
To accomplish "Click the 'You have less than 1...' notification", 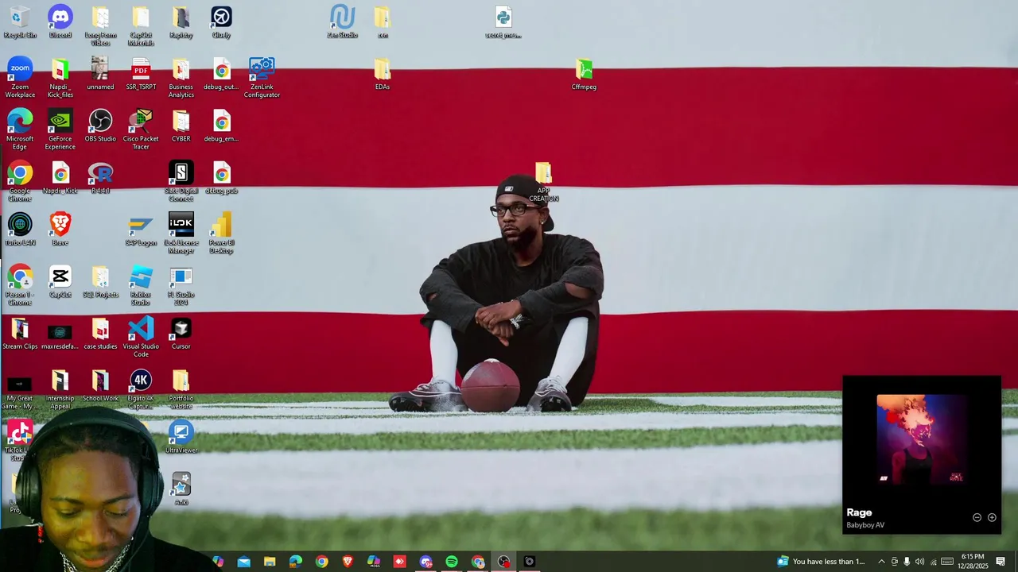I will pos(821,562).
